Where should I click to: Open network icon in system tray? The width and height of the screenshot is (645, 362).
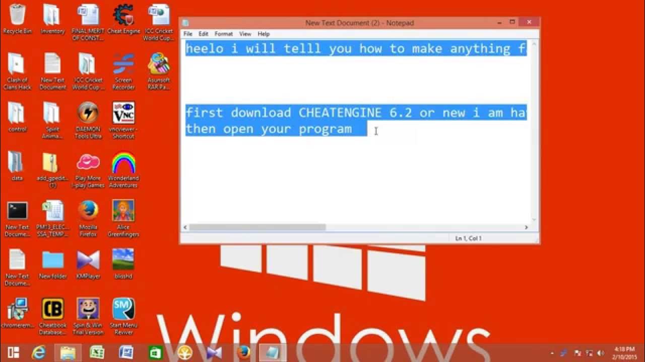(x=589, y=353)
